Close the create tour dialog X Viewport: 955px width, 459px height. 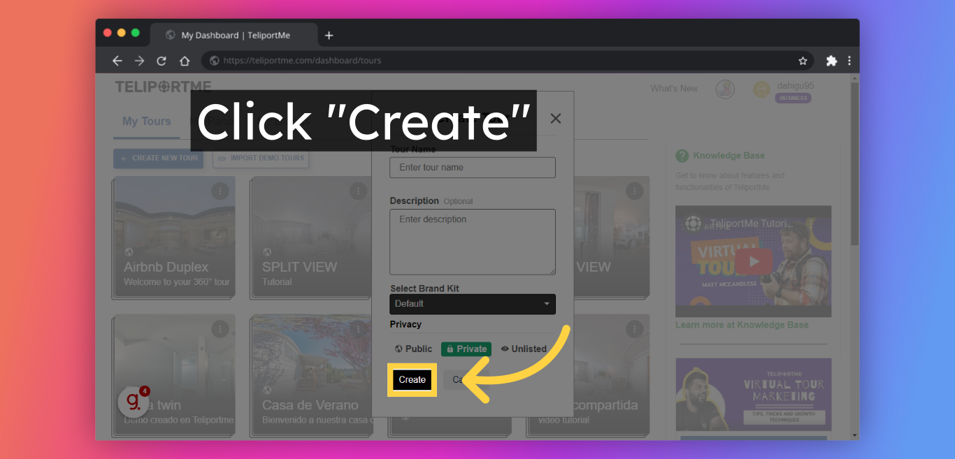[556, 119]
